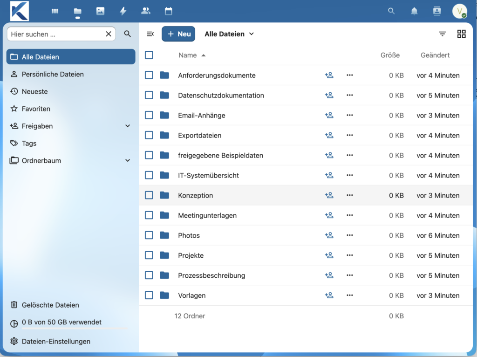This screenshot has width=477, height=357.
Task: Open the Vorlagen folder
Action: click(x=191, y=295)
